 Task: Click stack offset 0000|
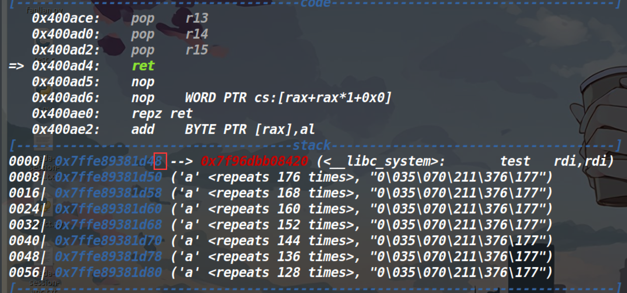pos(27,161)
